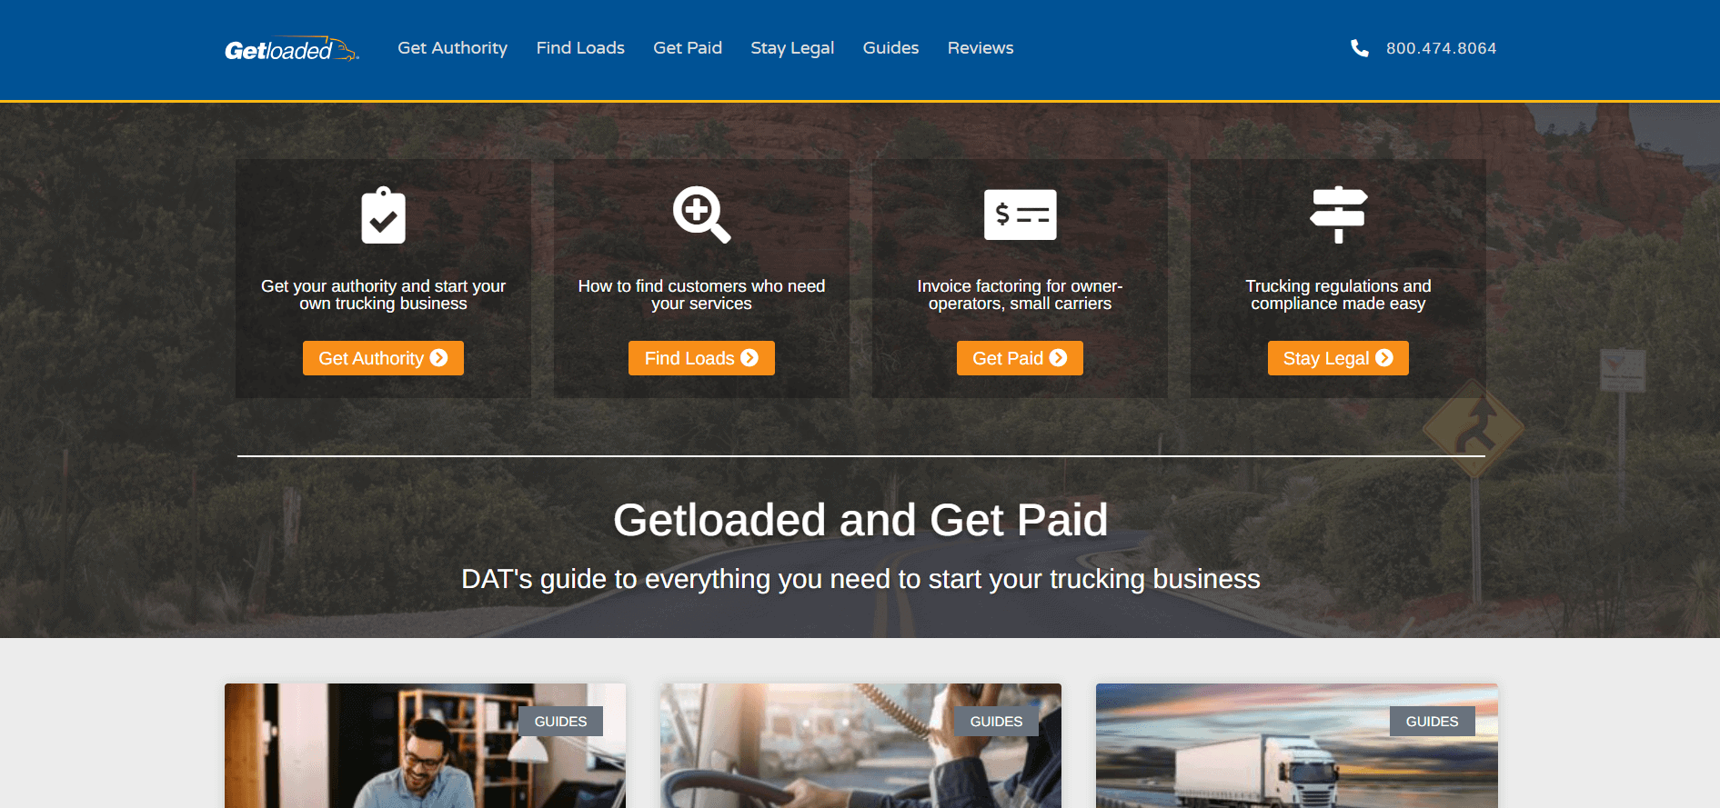Open the guide thumbnail with smiling man
The height and width of the screenshot is (808, 1720).
425,746
